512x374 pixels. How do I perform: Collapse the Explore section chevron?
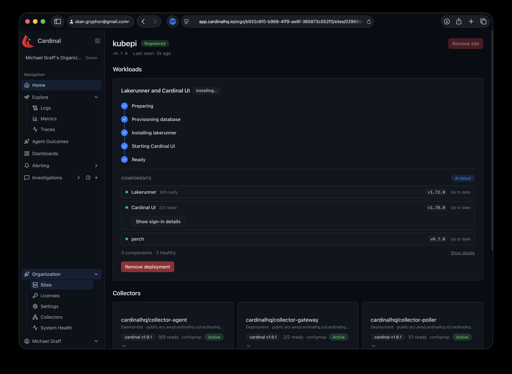coord(96,97)
